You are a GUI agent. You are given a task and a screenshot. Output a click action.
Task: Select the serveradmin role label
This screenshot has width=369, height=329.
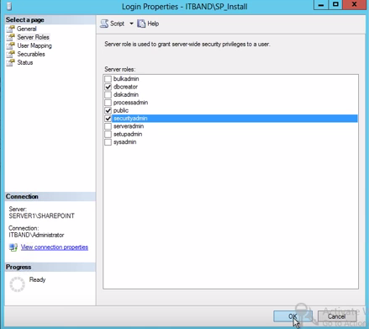coord(129,126)
